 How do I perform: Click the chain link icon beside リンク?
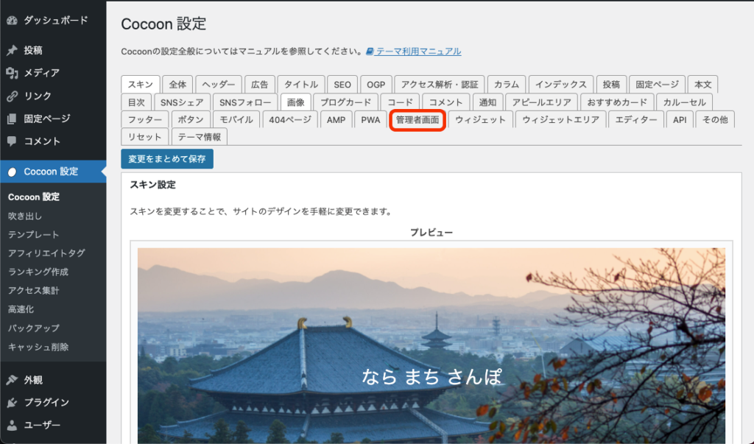pyautogui.click(x=12, y=96)
